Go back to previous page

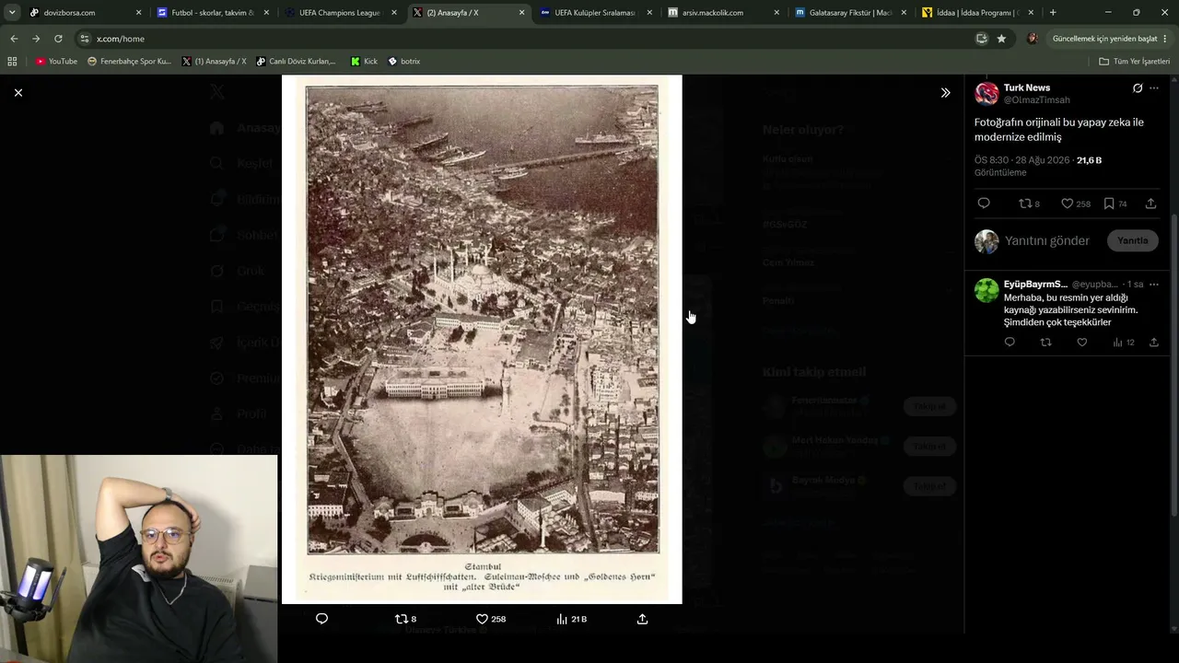[14, 39]
